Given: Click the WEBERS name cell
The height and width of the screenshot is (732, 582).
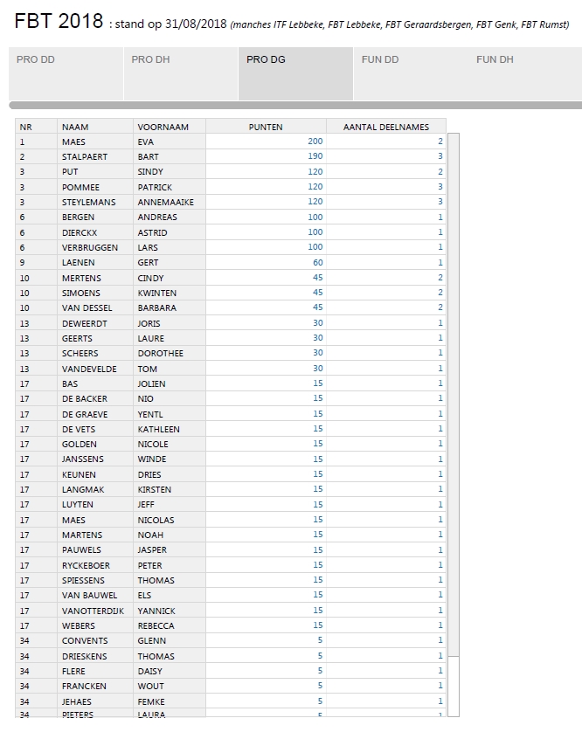Looking at the screenshot, I should tap(95, 625).
